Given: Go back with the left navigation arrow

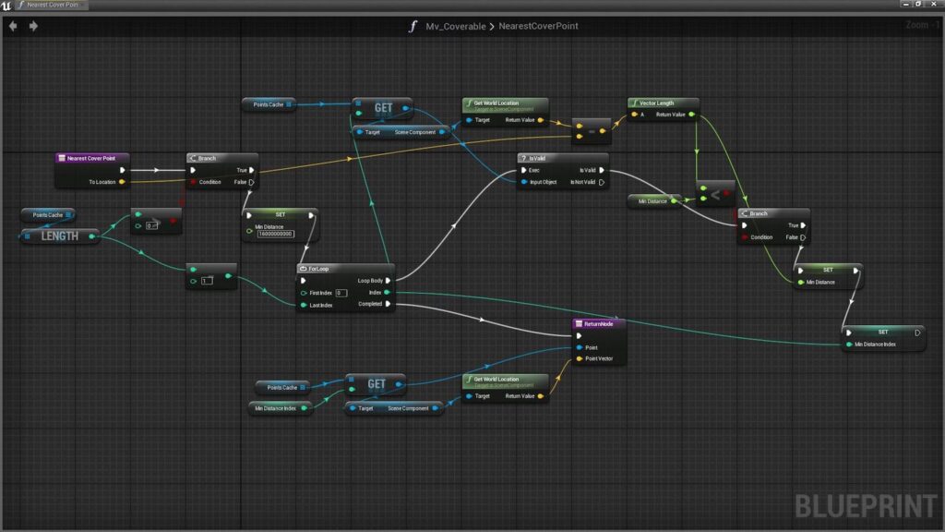Looking at the screenshot, I should (13, 26).
